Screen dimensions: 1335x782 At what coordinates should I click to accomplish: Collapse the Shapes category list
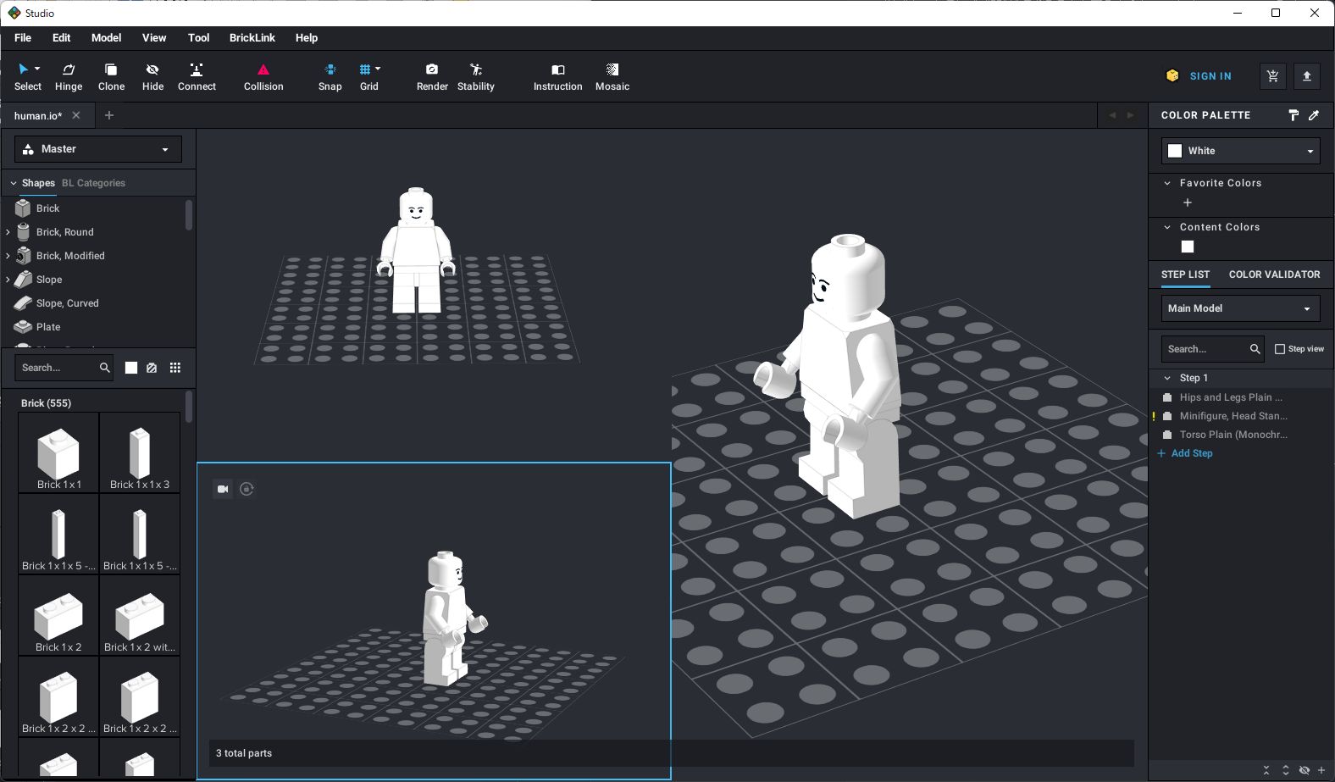[x=14, y=183]
